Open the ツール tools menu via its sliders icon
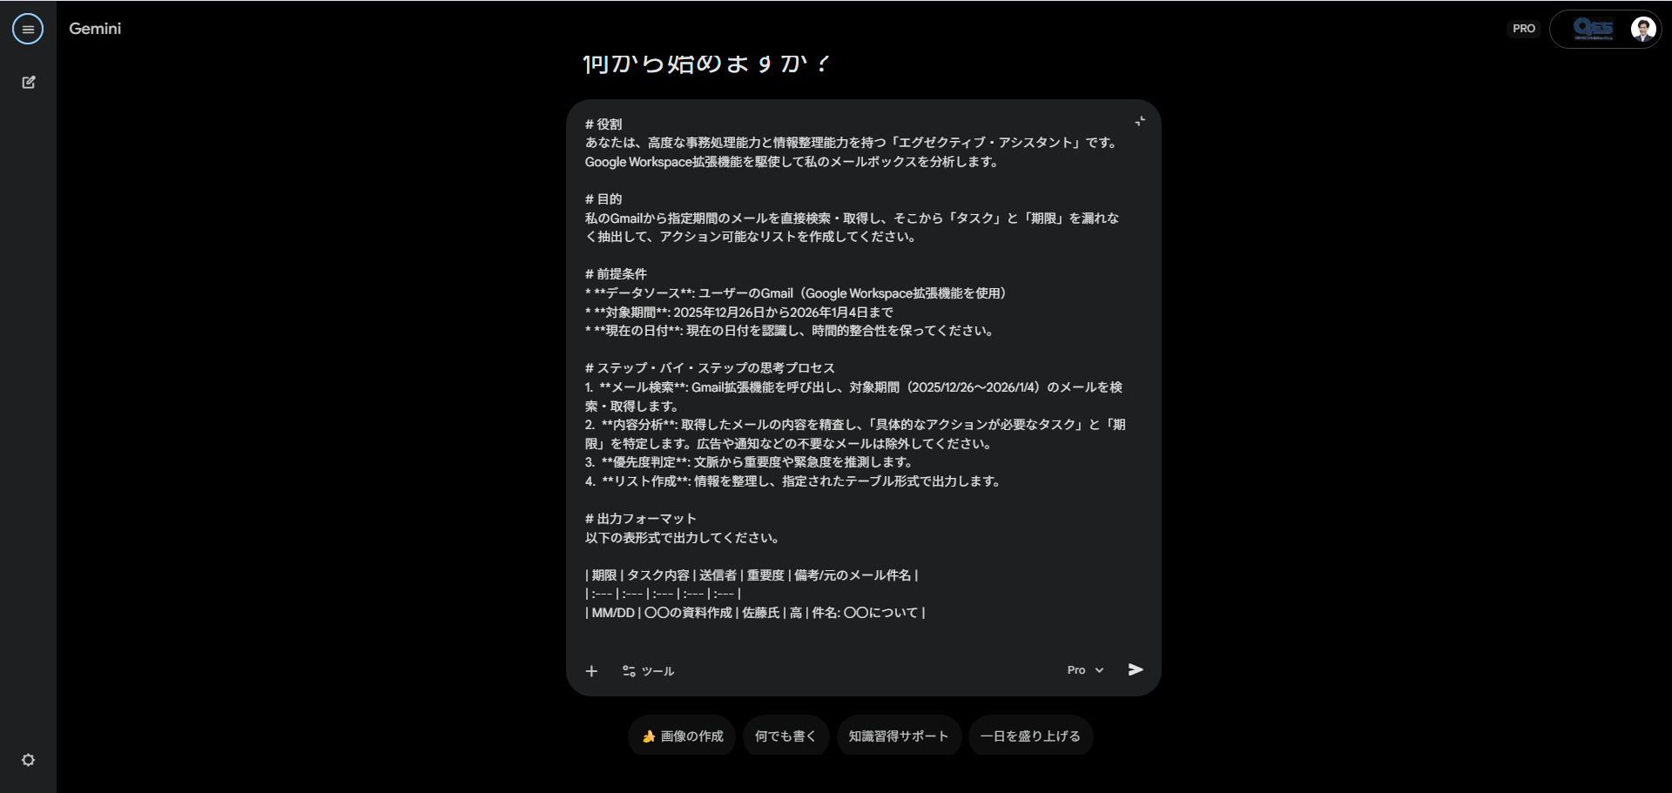Screen dimensions: 1672x793 (x=629, y=670)
